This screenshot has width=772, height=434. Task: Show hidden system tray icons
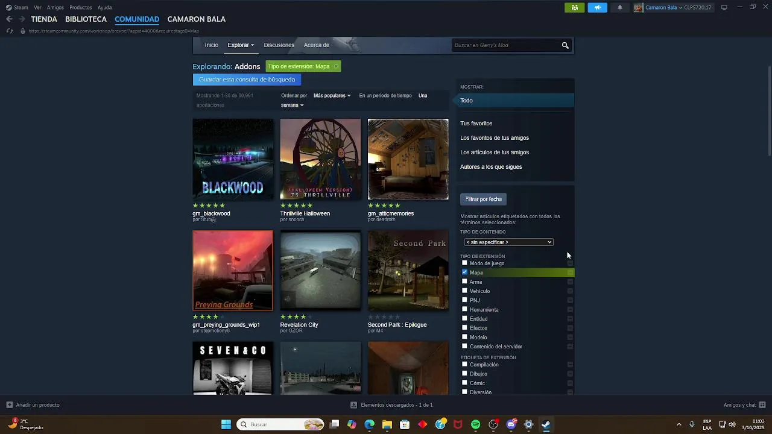pyautogui.click(x=679, y=424)
